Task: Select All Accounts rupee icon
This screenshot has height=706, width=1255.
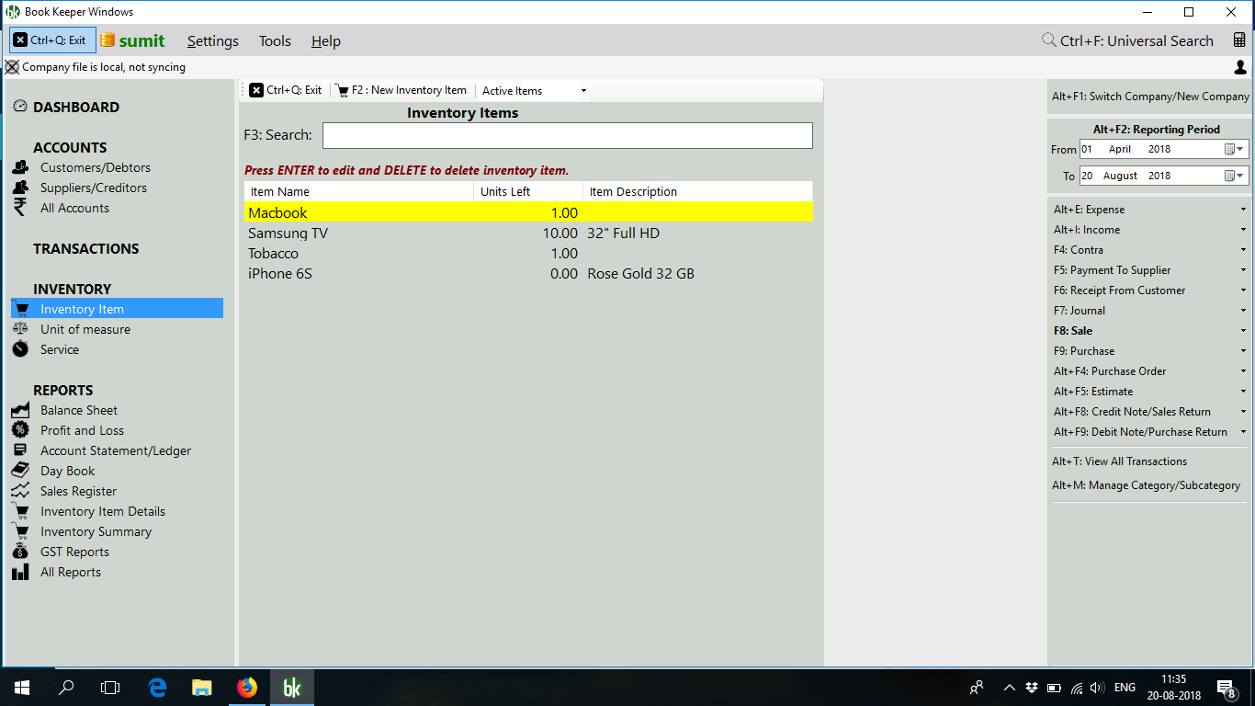Action: click(20, 208)
